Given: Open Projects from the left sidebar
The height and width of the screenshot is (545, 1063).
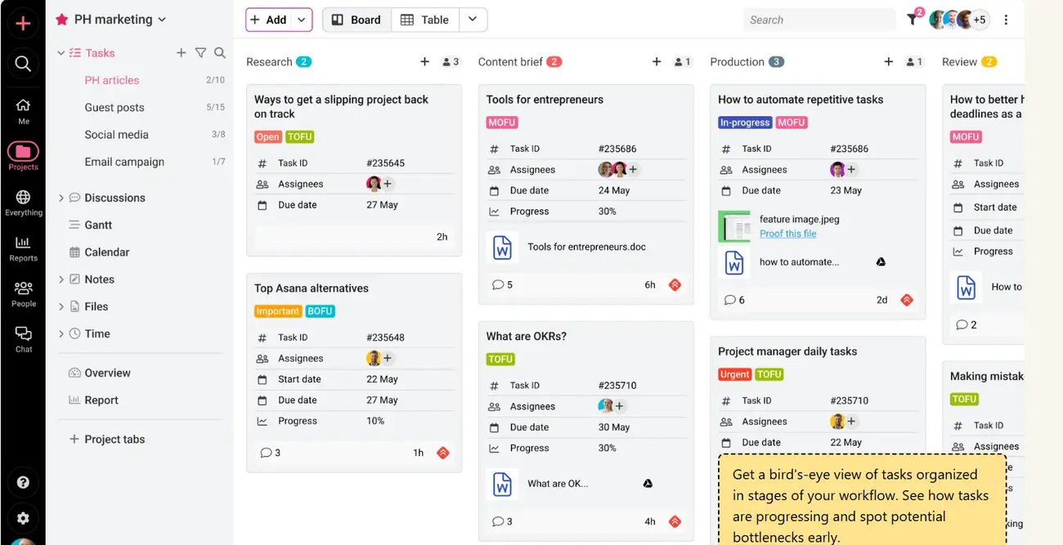Looking at the screenshot, I should 22,154.
